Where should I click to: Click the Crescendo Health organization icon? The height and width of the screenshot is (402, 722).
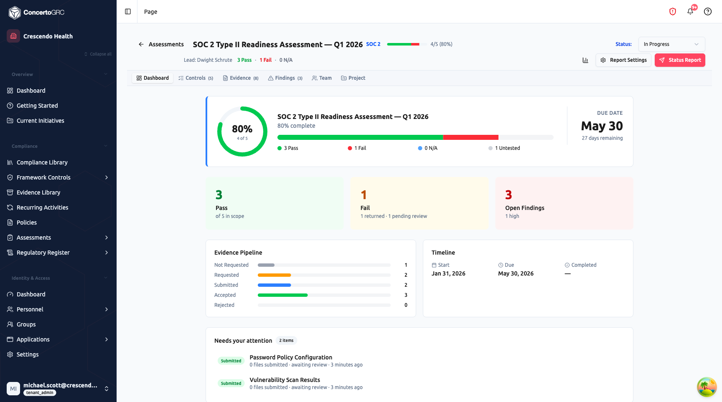(13, 36)
